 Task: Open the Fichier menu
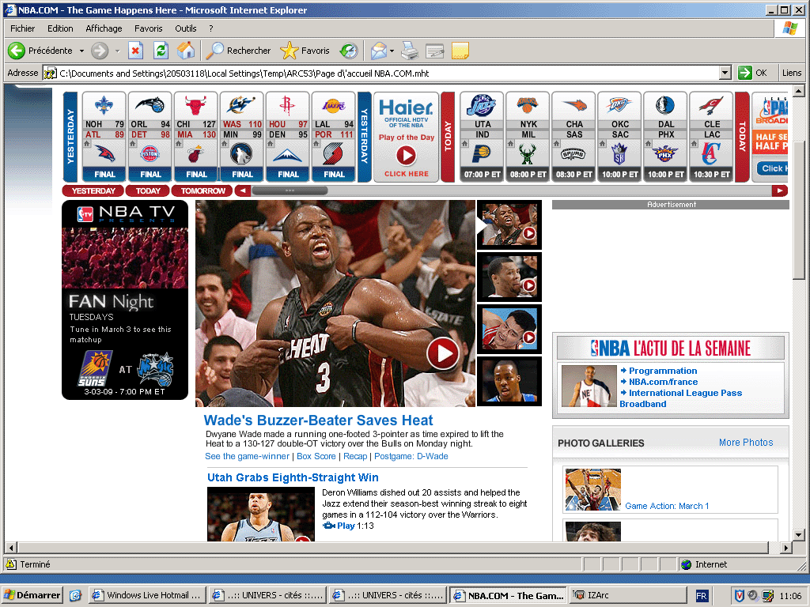[x=22, y=28]
